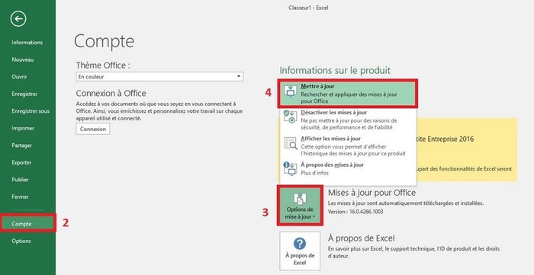Click the blue question mark icon
Viewport: 534px width, 275px height.
click(x=300, y=244)
